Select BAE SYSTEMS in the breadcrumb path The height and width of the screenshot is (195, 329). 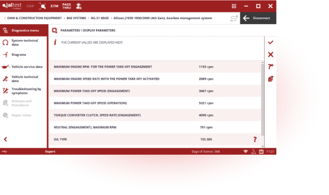pos(76,19)
